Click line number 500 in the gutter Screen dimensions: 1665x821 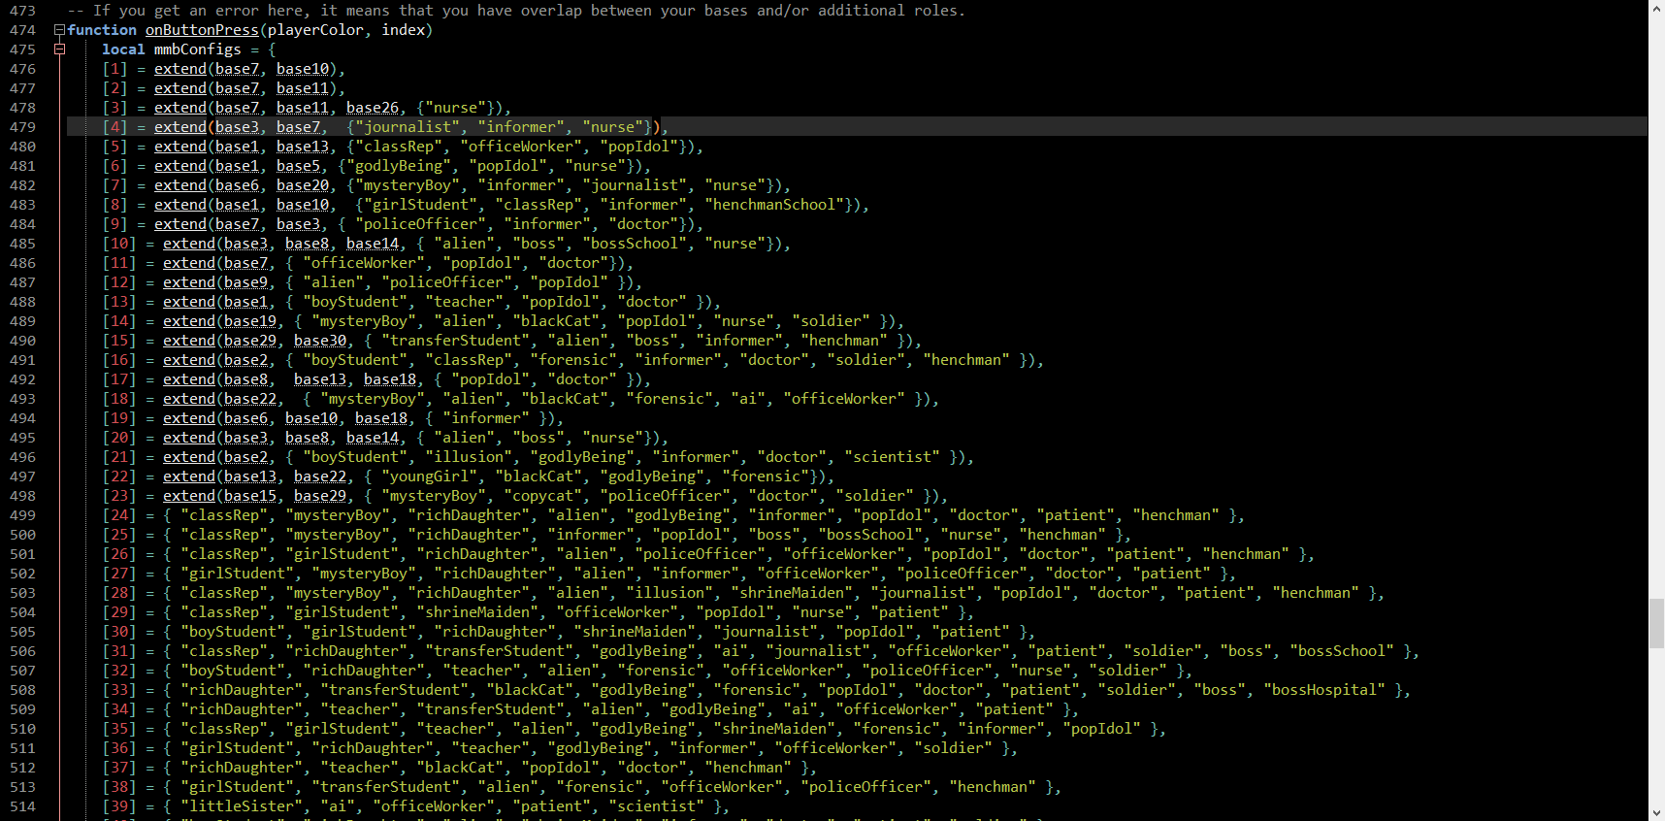[22, 535]
